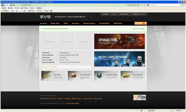Image resolution: width=186 pixels, height=112 pixels.
Task: Click the Favorites star button
Action: click(x=5, y=11)
